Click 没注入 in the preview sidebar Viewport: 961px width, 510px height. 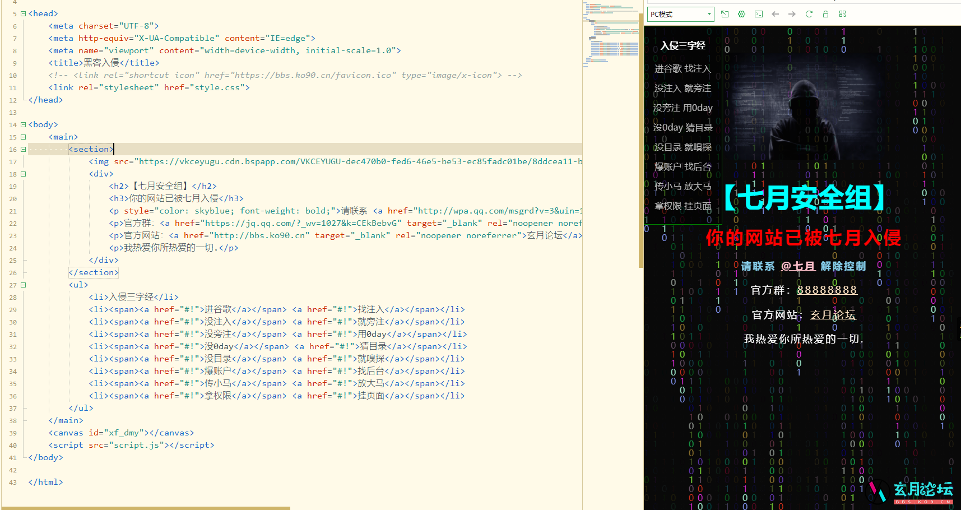[x=667, y=88]
